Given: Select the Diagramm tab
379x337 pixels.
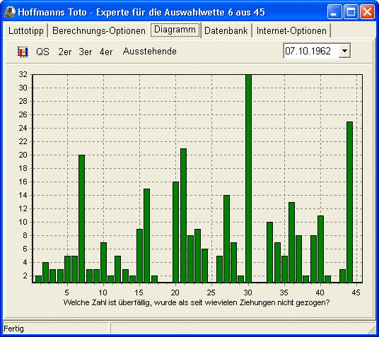Looking at the screenshot, I should [x=175, y=30].
